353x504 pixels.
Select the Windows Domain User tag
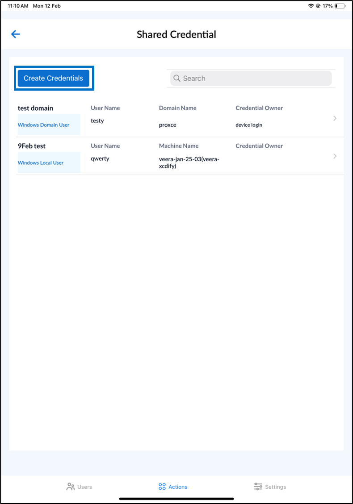click(x=49, y=125)
